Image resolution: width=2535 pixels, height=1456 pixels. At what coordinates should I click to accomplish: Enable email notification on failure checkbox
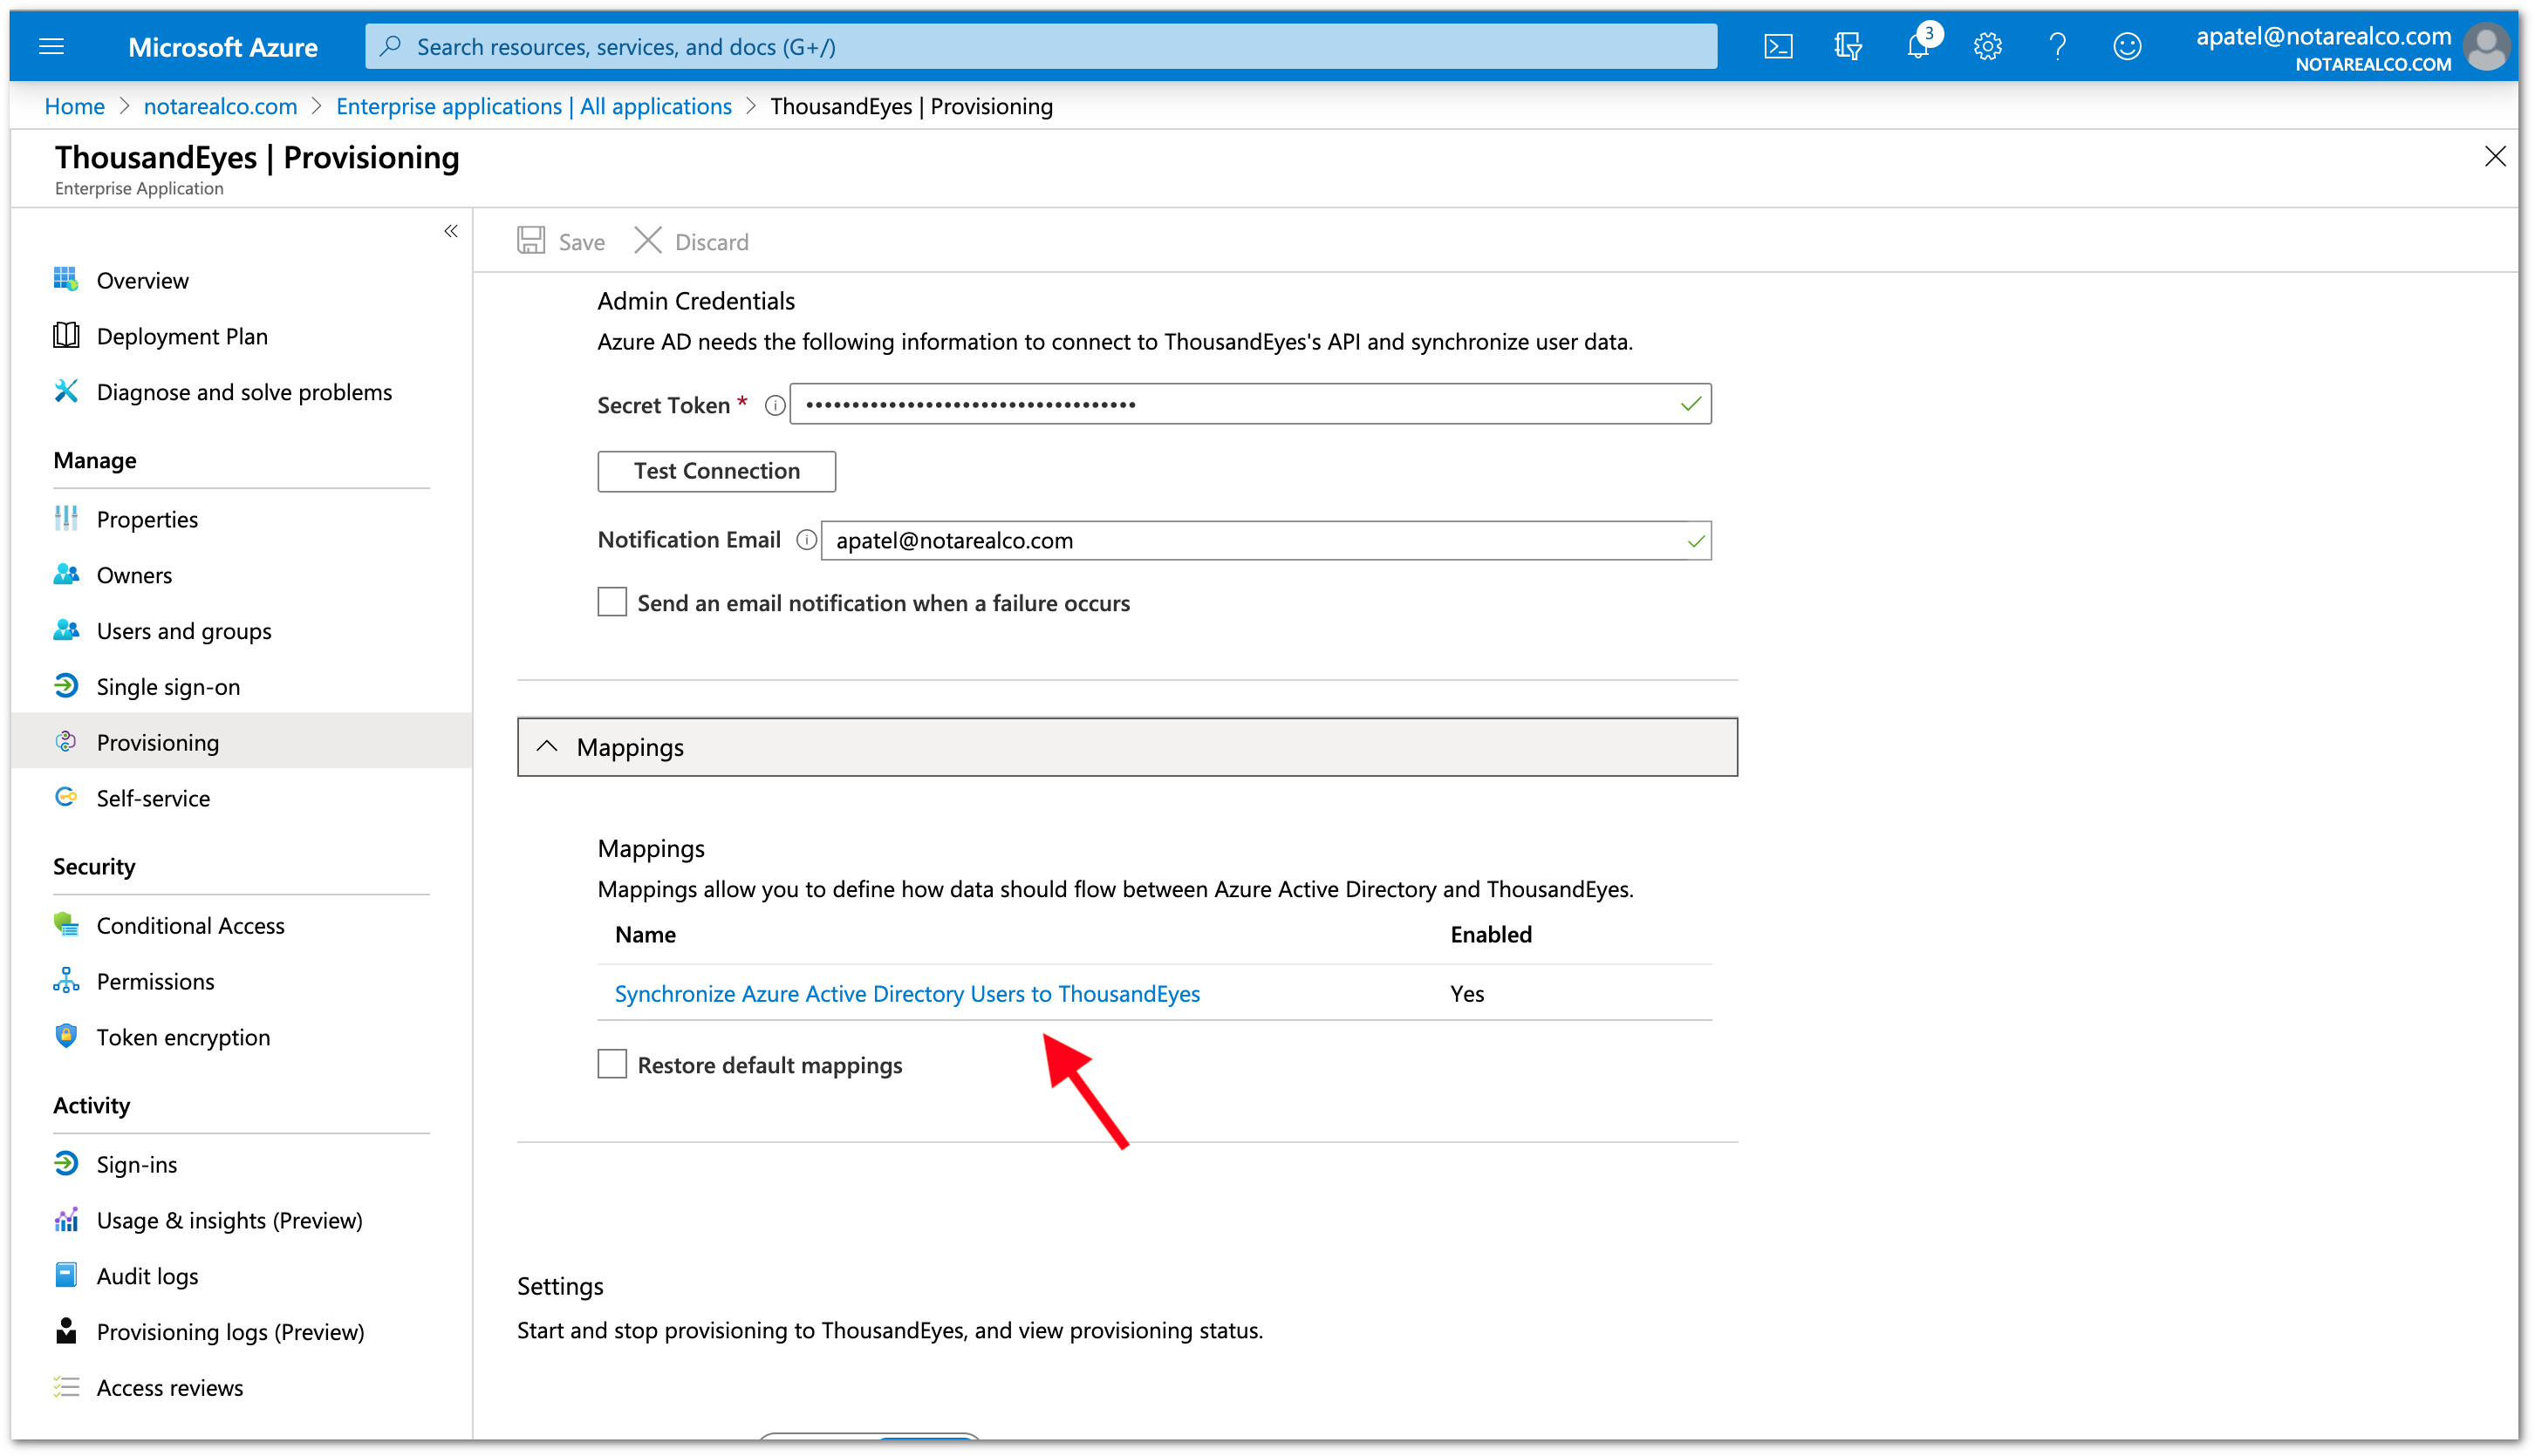coord(612,602)
